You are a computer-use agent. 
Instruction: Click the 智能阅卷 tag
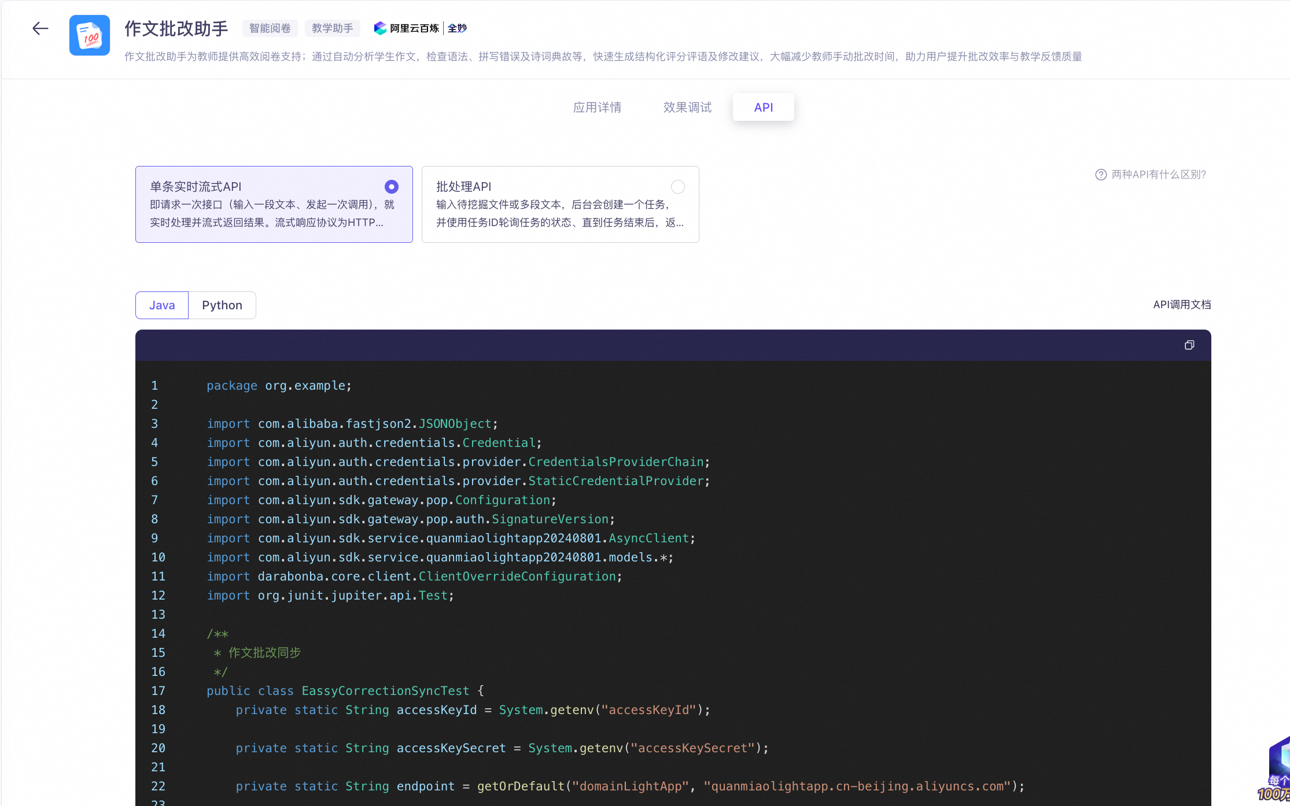point(270,28)
